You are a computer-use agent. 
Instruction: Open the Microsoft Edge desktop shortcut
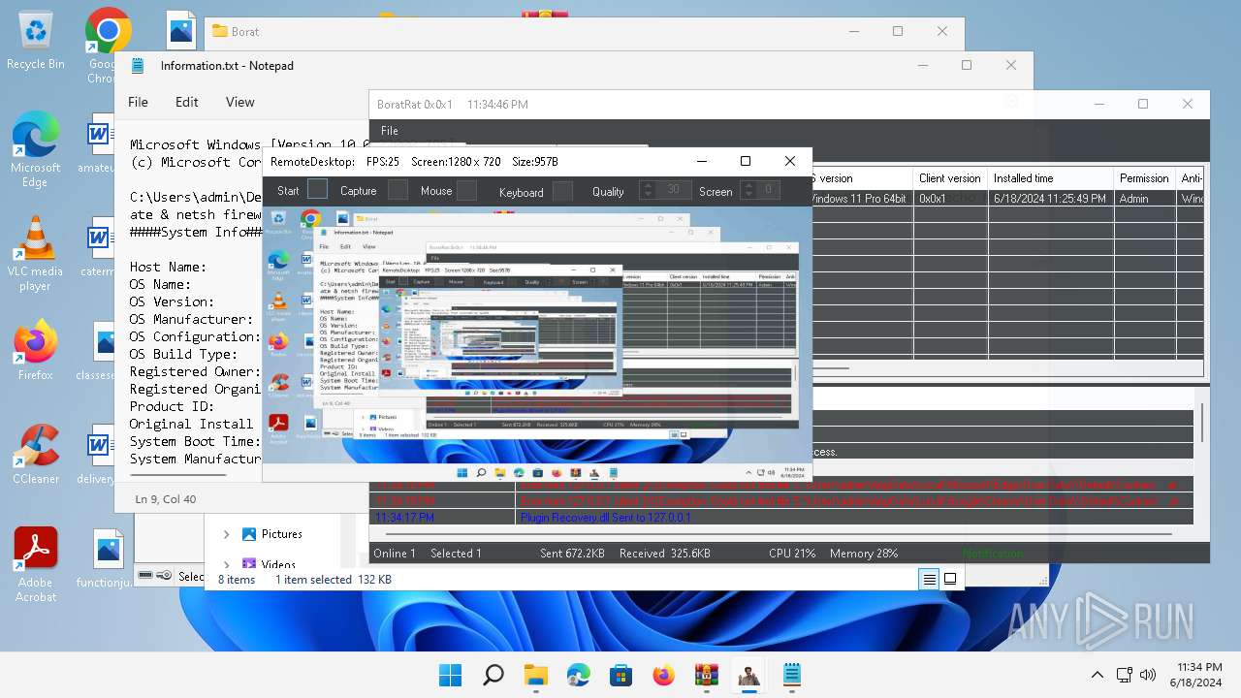(x=36, y=150)
